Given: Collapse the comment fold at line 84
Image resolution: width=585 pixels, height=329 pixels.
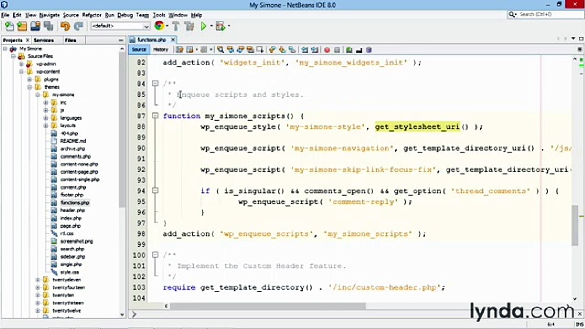Looking at the screenshot, I should pyautogui.click(x=155, y=84).
